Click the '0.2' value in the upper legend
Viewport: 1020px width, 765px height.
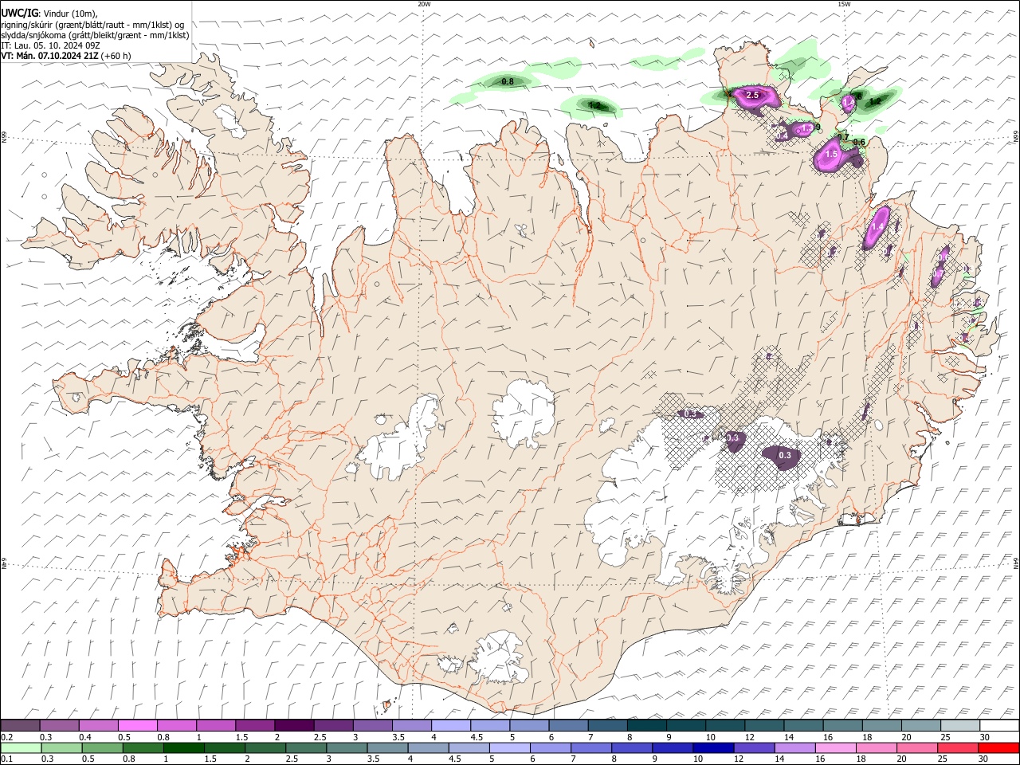[x=7, y=737]
